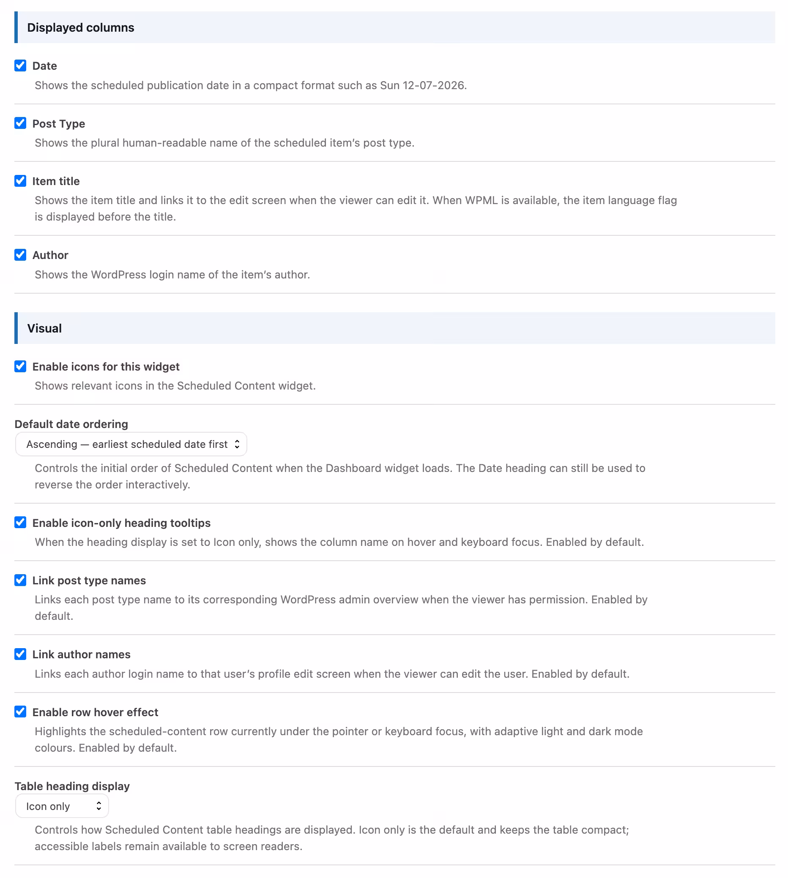Toggle Enable icons for this widget

pyautogui.click(x=20, y=366)
